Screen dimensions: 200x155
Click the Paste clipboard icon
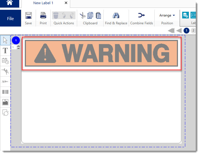(98, 15)
